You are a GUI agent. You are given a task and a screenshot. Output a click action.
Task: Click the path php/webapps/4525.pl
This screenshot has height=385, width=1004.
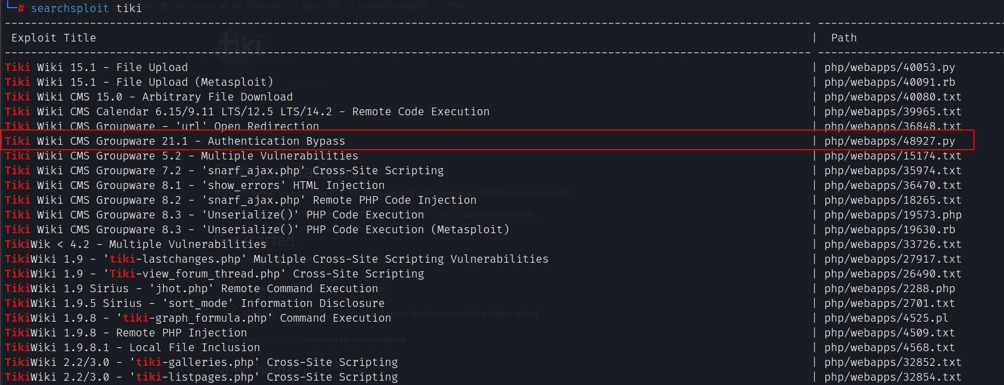click(886, 318)
